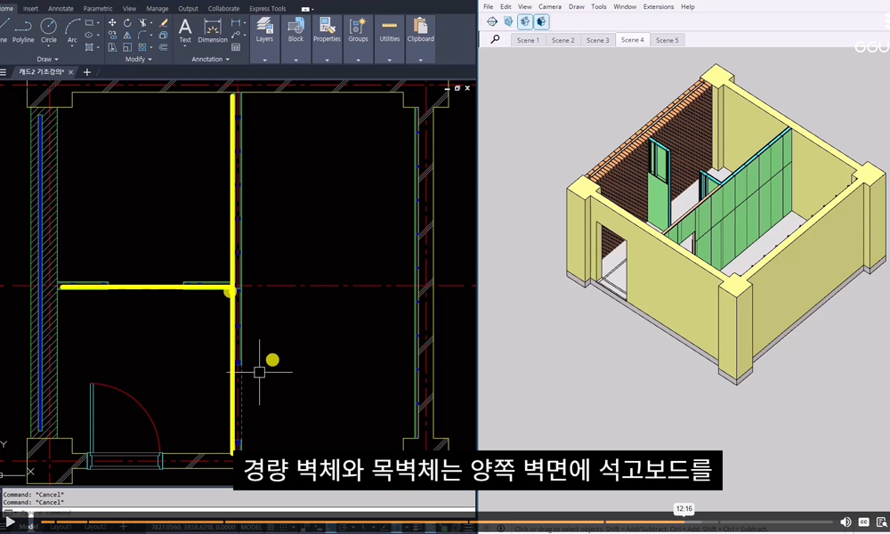Click the SketchUp search magnifier icon

click(x=496, y=39)
